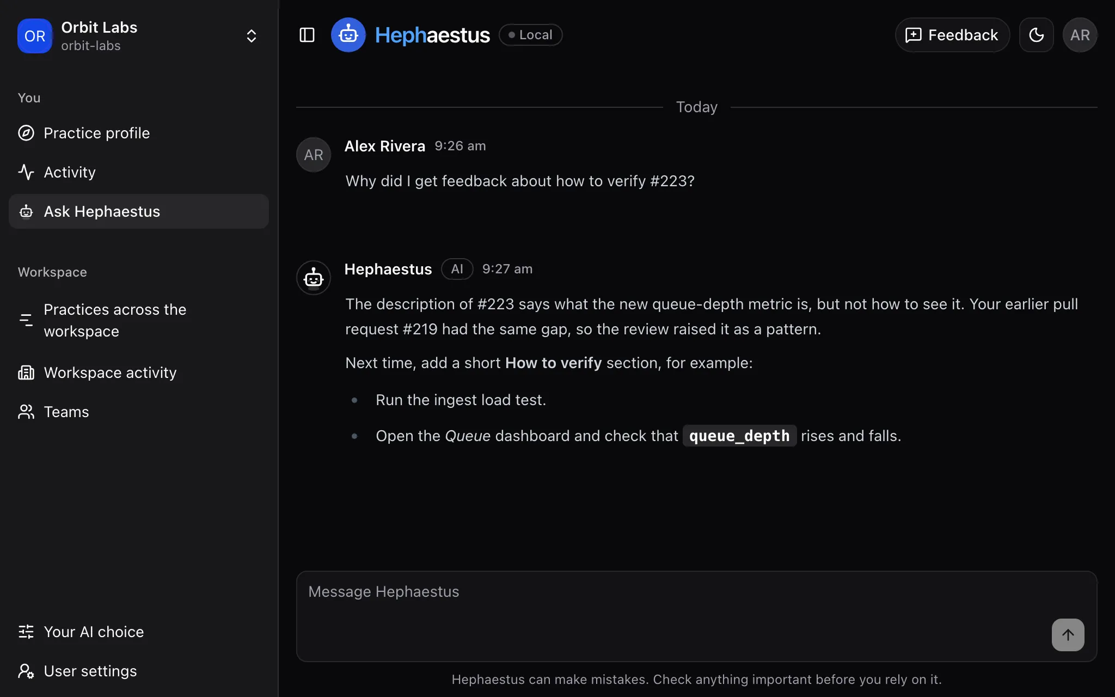
Task: Click the 9:27 am timestamp
Action: click(x=507, y=269)
